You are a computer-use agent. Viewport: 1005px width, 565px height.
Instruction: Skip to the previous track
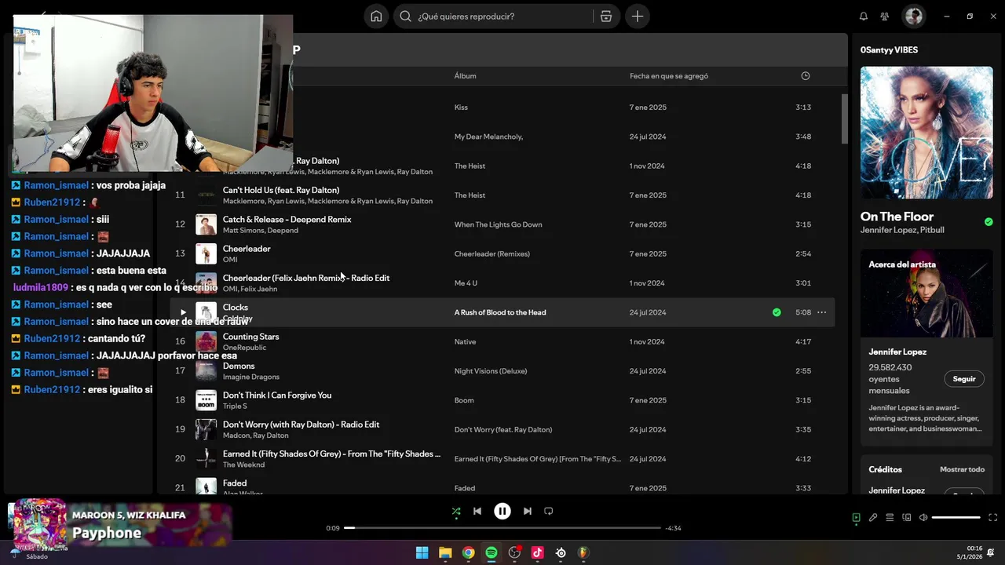point(477,511)
